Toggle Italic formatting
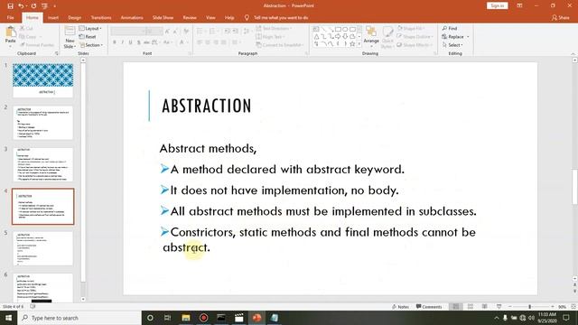This screenshot has height=325, width=578. pos(123,42)
